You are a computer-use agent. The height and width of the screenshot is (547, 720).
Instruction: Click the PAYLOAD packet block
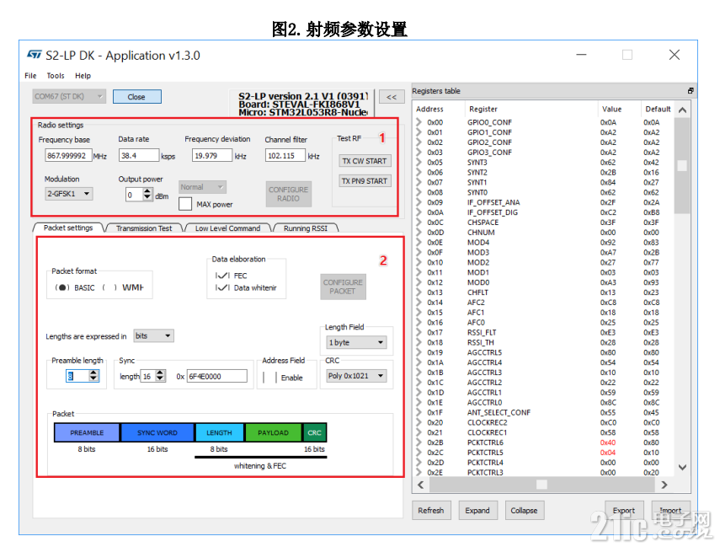coord(273,432)
